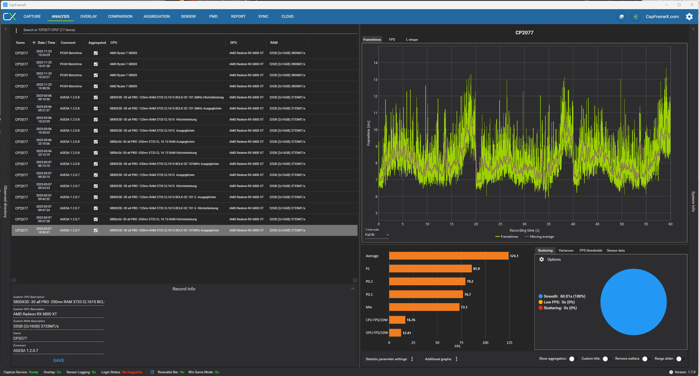Collapse the Record Info section

tap(353, 289)
